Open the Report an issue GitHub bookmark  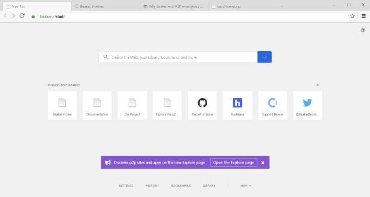point(202,105)
